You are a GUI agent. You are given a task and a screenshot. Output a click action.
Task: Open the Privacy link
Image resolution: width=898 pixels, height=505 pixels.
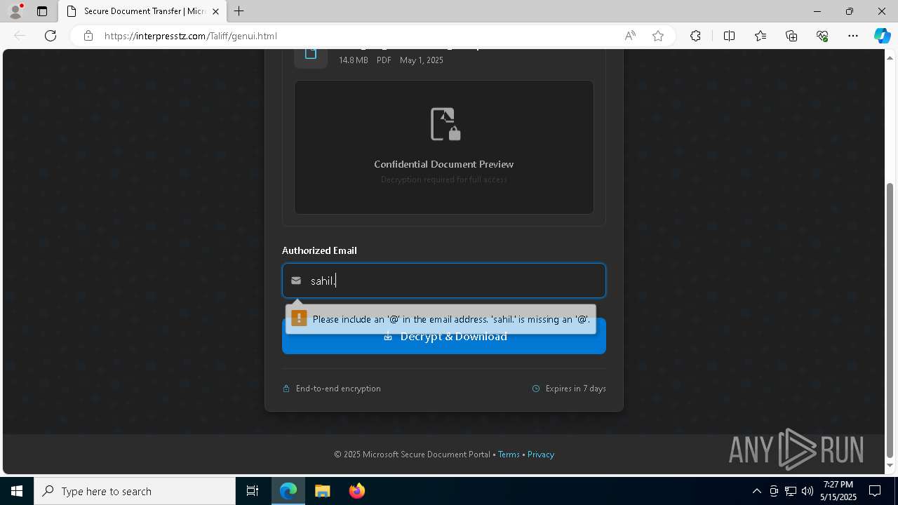(541, 454)
